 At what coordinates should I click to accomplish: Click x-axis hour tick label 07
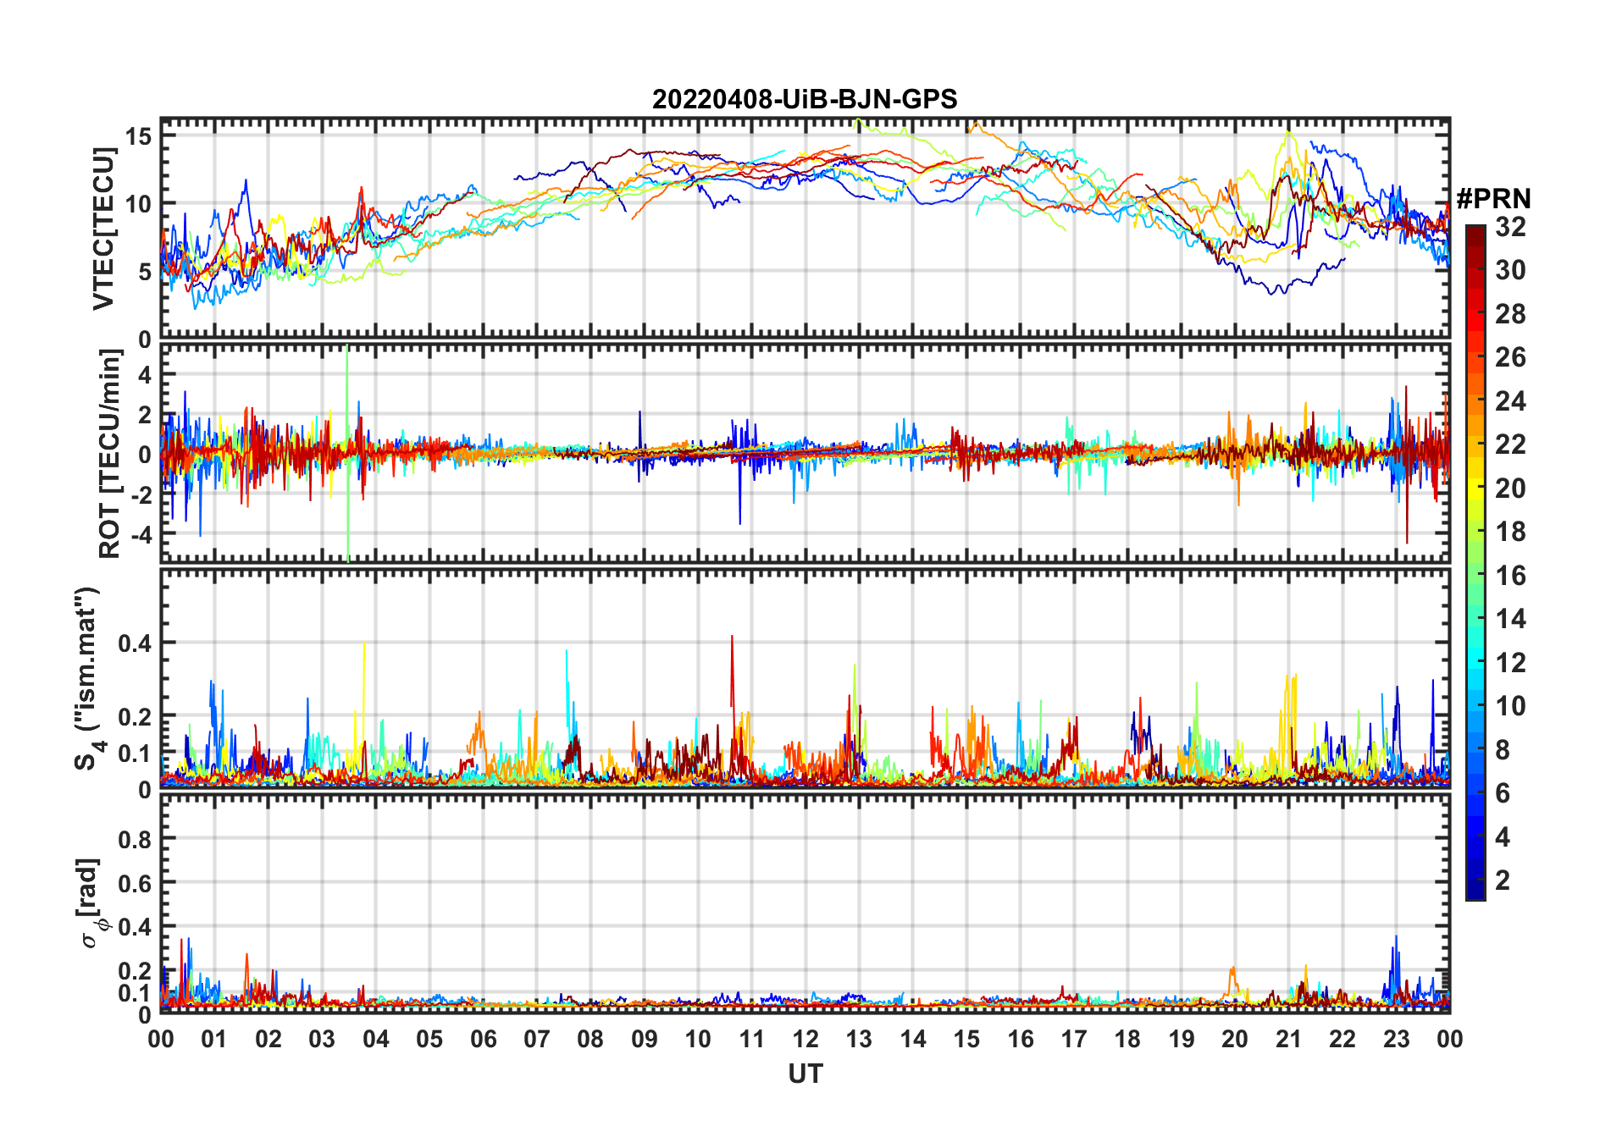[x=537, y=1039]
